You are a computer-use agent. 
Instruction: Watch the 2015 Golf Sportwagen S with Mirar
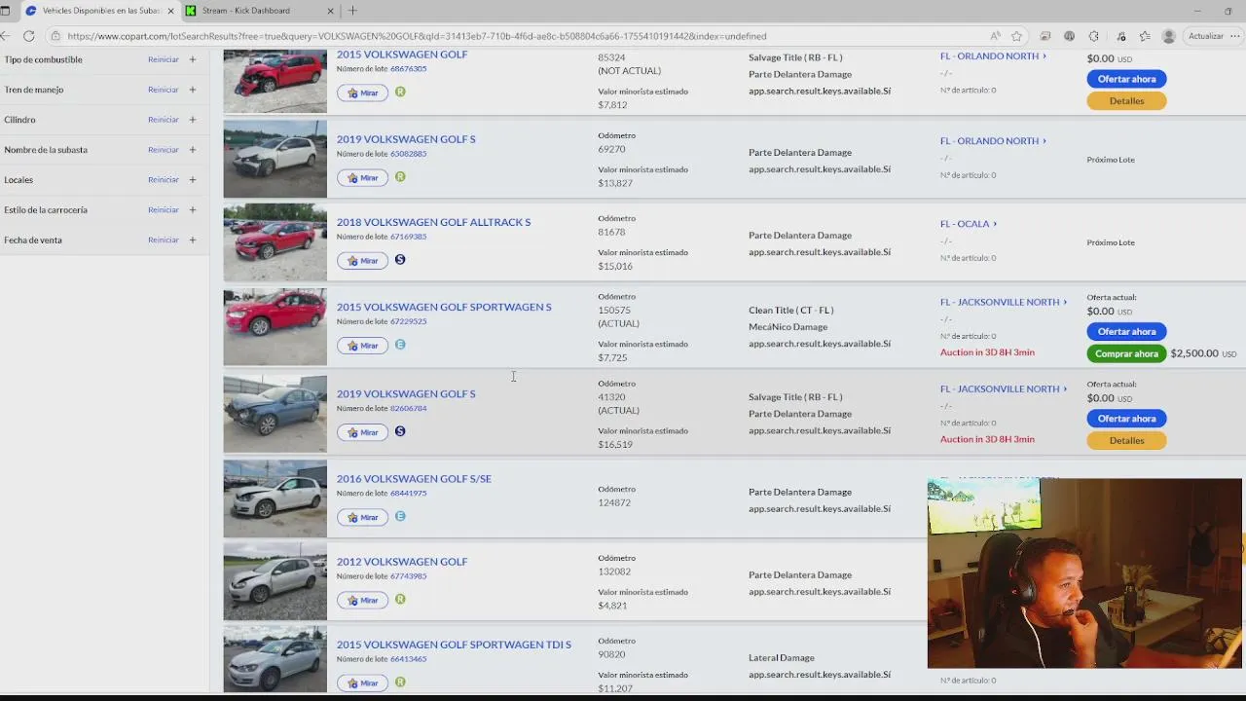click(x=362, y=345)
